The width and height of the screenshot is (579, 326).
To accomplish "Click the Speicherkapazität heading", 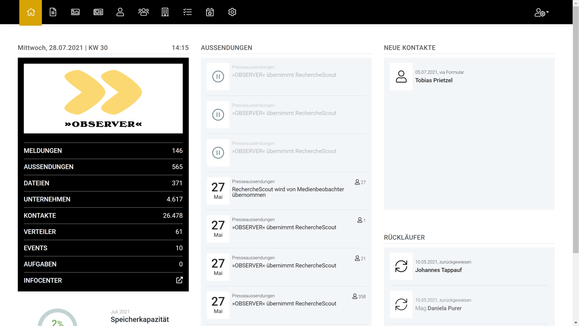I will click(140, 319).
